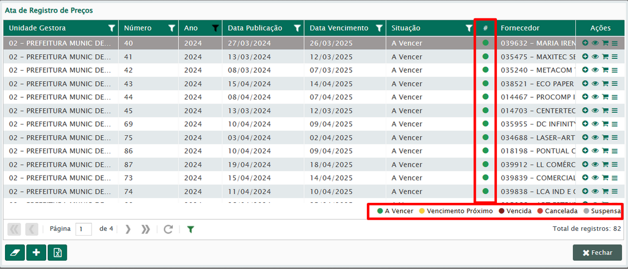Click the cart icon on record 69
The width and height of the screenshot is (628, 269).
click(605, 124)
